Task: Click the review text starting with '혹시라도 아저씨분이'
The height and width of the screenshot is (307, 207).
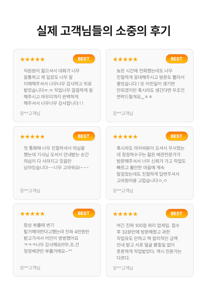Action: (x=151, y=164)
